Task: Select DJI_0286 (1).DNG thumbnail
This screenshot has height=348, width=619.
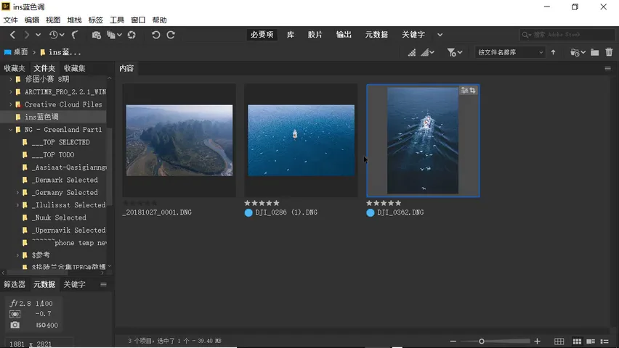Action: point(301,141)
